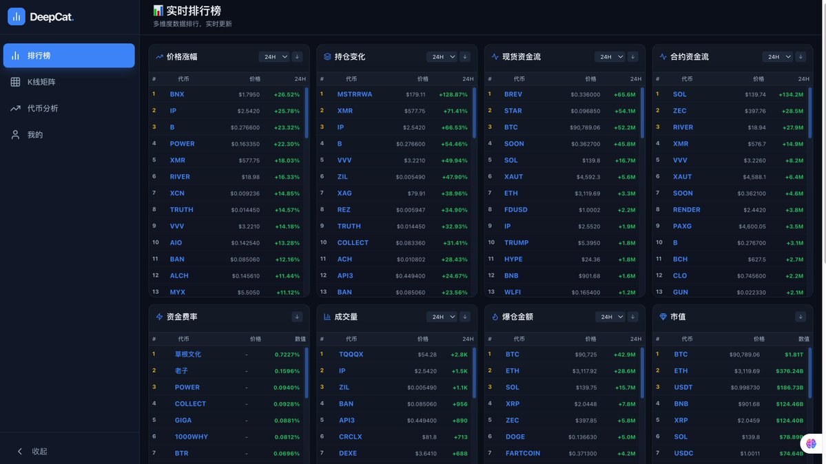
Task: Click $90,789.06 price of BTC in 现货资金流
Action: point(585,127)
